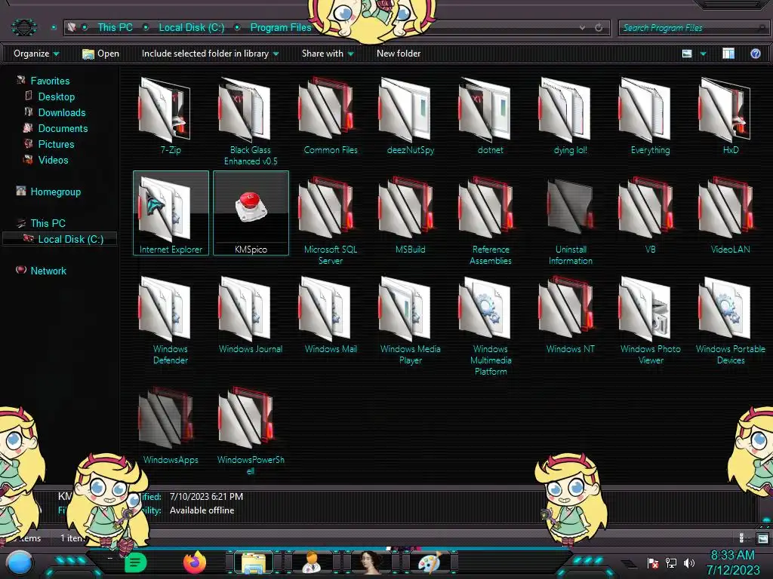The width and height of the screenshot is (773, 579).
Task: Open the Help button
Action: pos(755,54)
